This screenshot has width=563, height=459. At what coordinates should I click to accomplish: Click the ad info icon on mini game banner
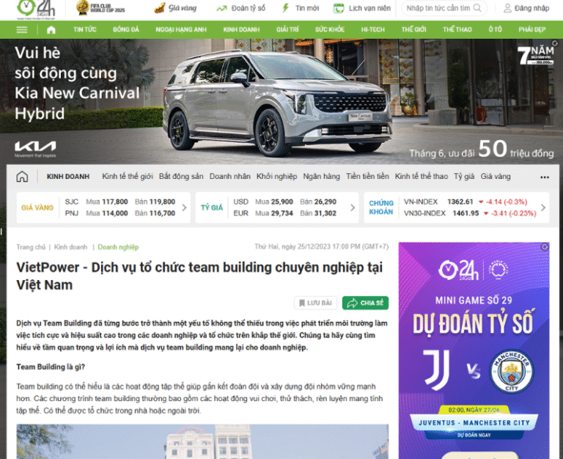(x=545, y=247)
